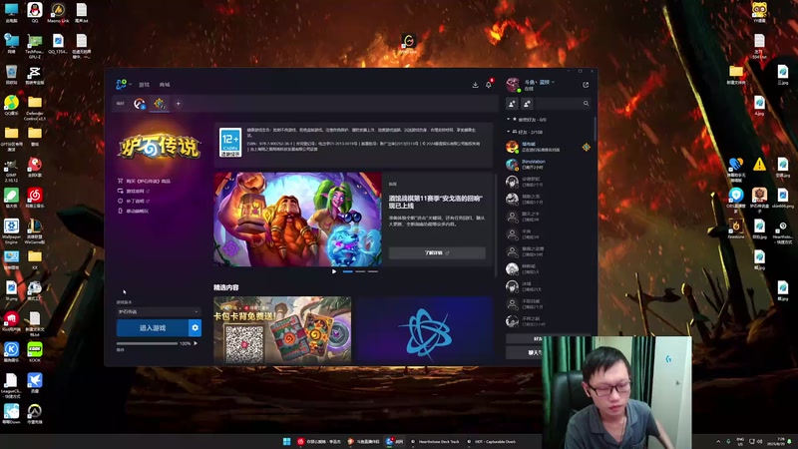Select friend 3NinoVakon in list

(x=548, y=164)
